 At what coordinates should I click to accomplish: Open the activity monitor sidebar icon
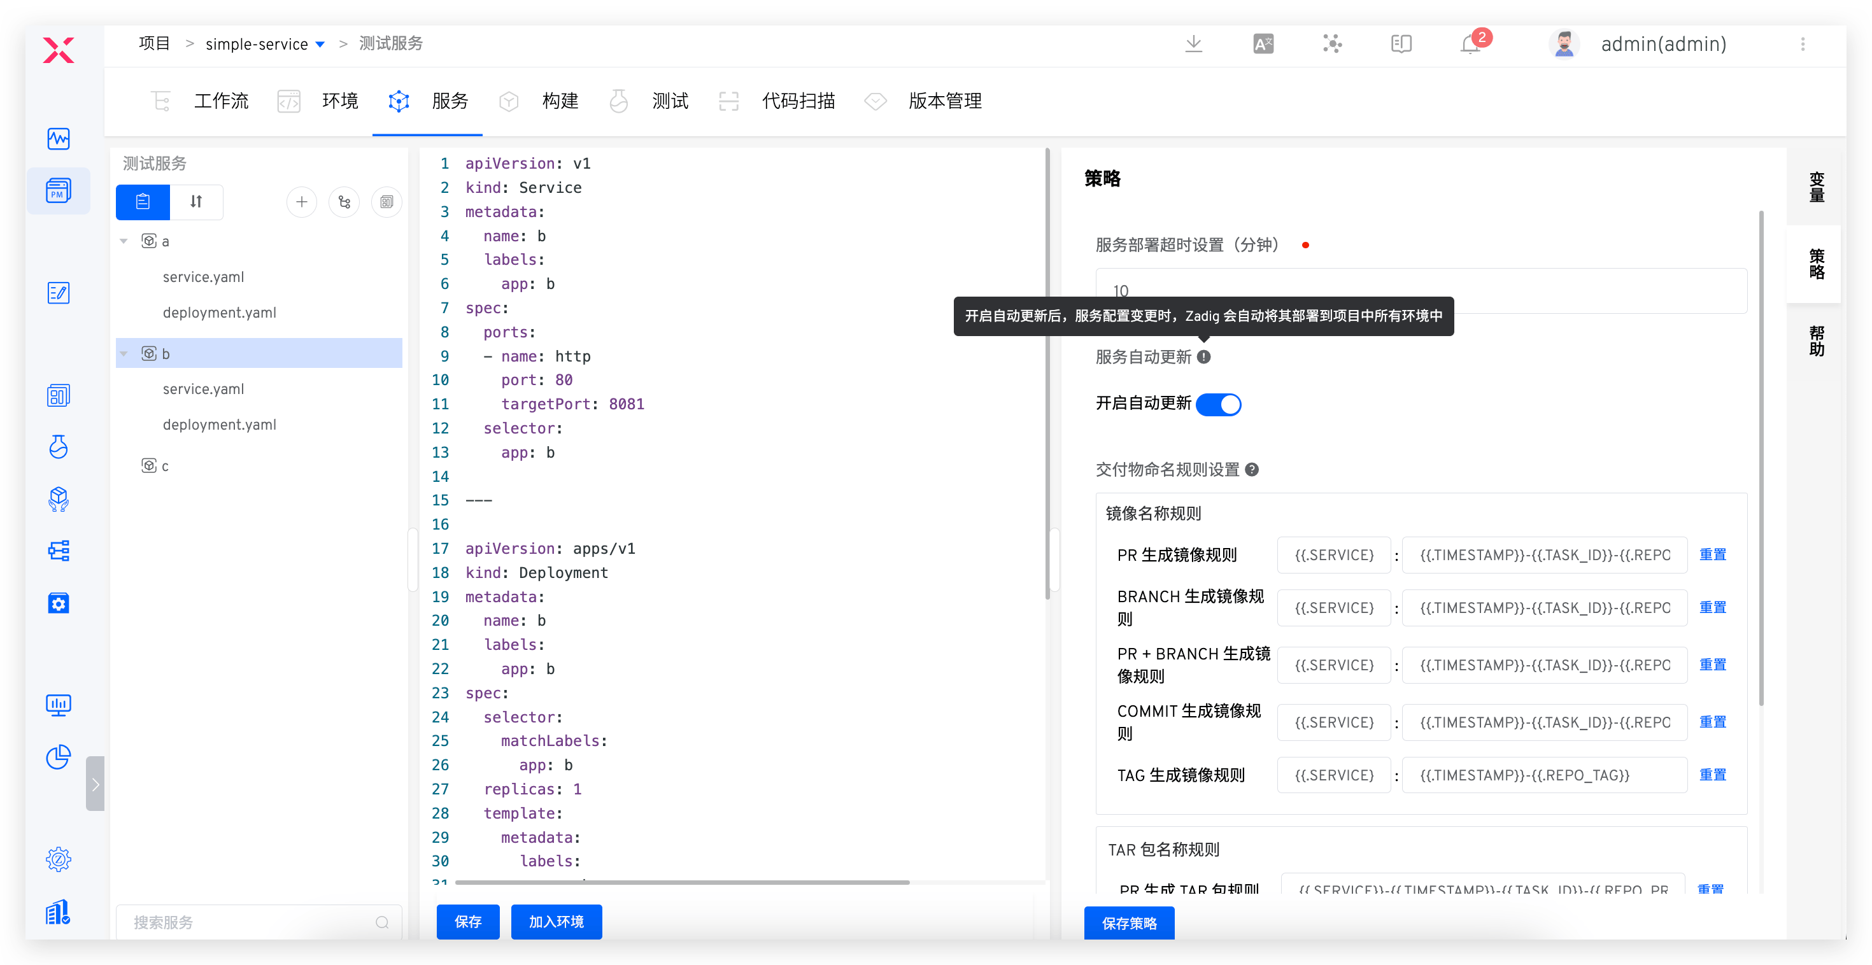click(x=58, y=138)
